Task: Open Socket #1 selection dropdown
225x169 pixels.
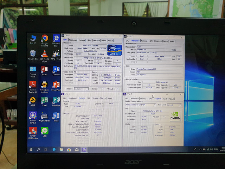Action: 81,89
